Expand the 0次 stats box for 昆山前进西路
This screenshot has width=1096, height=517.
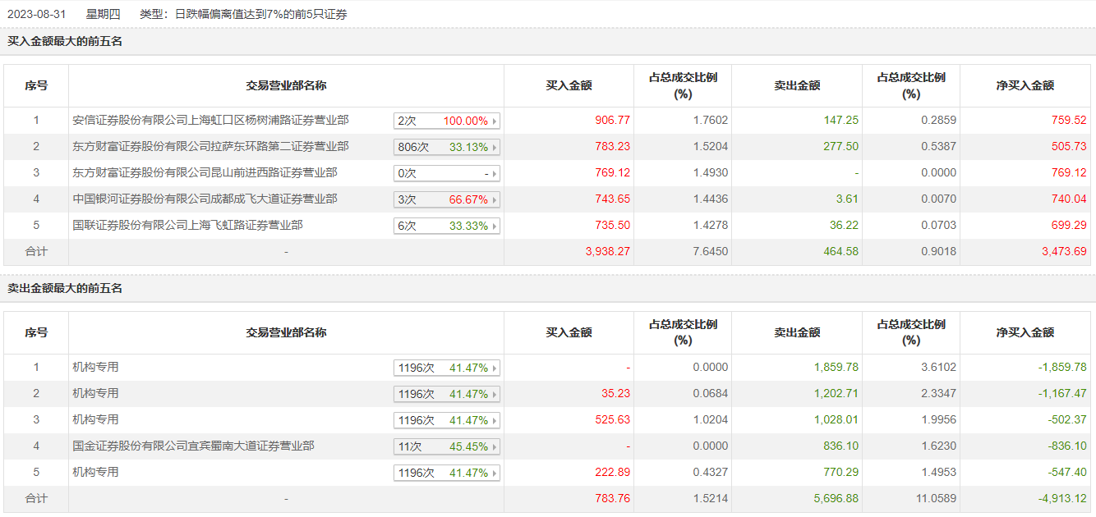tap(447, 174)
